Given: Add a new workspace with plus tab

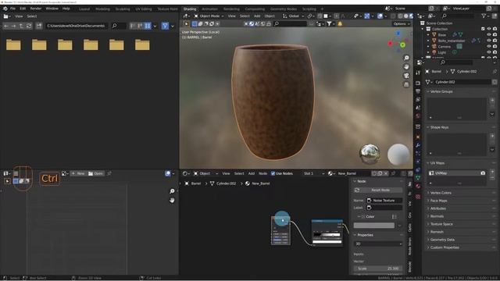Looking at the screenshot, I should coord(322,9).
